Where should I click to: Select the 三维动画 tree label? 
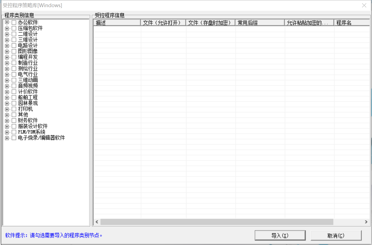(28, 80)
